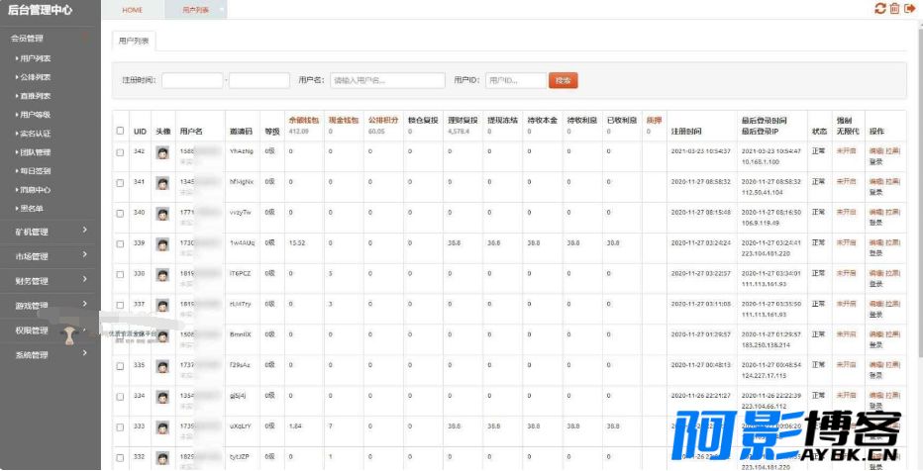Expand the 市场管理 sidebar section
923x471 pixels.
click(x=48, y=256)
